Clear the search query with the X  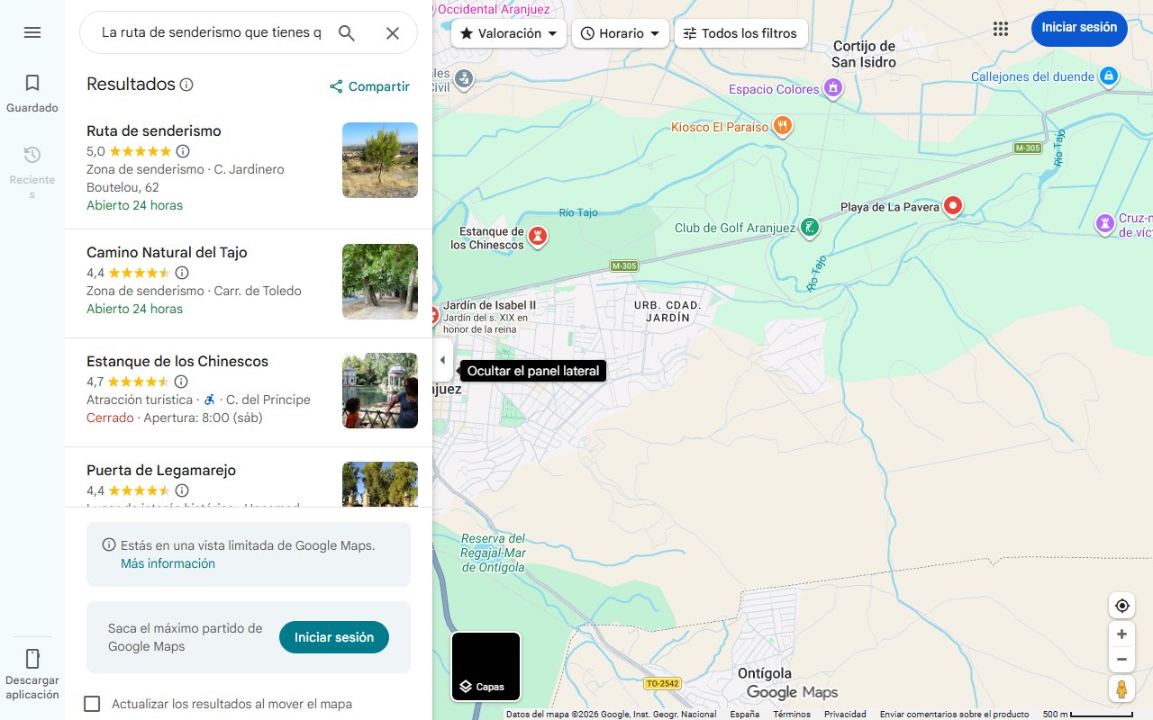[393, 32]
